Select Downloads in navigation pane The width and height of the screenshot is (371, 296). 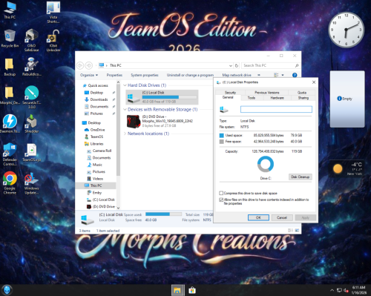(99, 99)
